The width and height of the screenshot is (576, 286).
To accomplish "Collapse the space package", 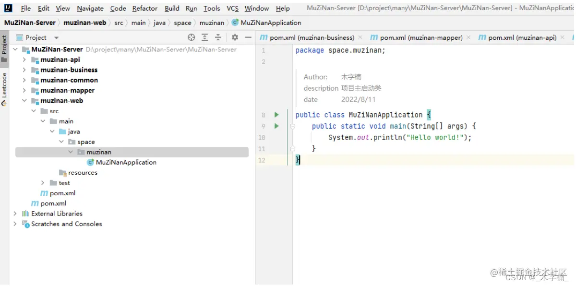I will pyautogui.click(x=61, y=142).
